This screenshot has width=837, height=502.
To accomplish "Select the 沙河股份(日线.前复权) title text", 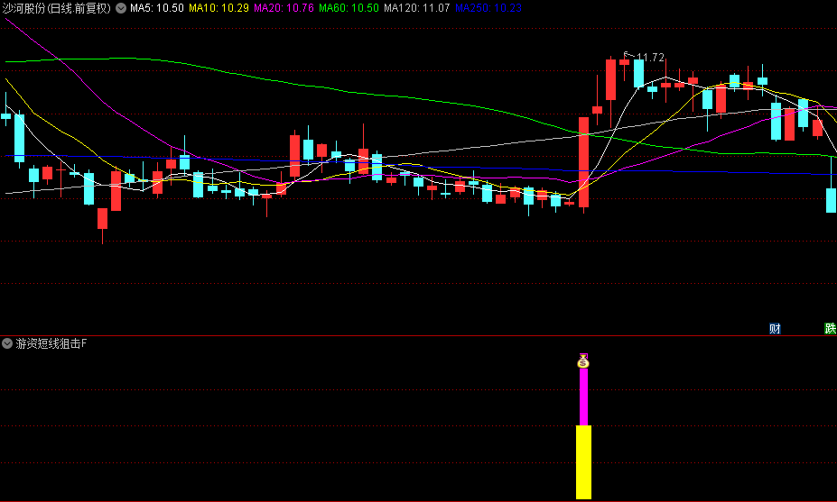I will tap(57, 8).
